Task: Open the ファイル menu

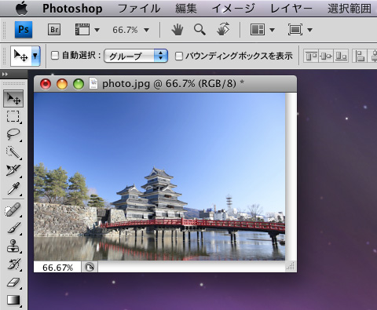Action: click(x=139, y=9)
